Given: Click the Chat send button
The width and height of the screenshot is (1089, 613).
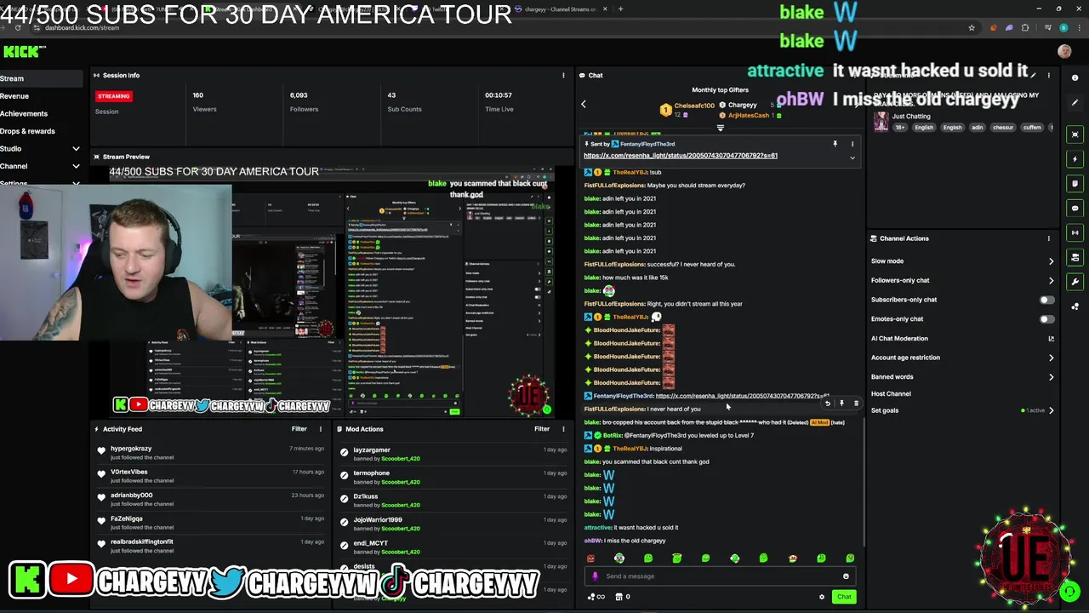Looking at the screenshot, I should tap(844, 597).
